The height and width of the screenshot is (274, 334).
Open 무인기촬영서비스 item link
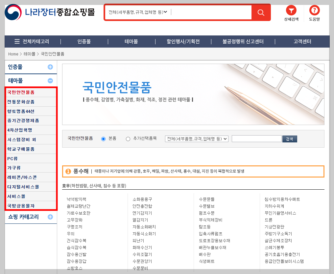[x=280, y=213]
